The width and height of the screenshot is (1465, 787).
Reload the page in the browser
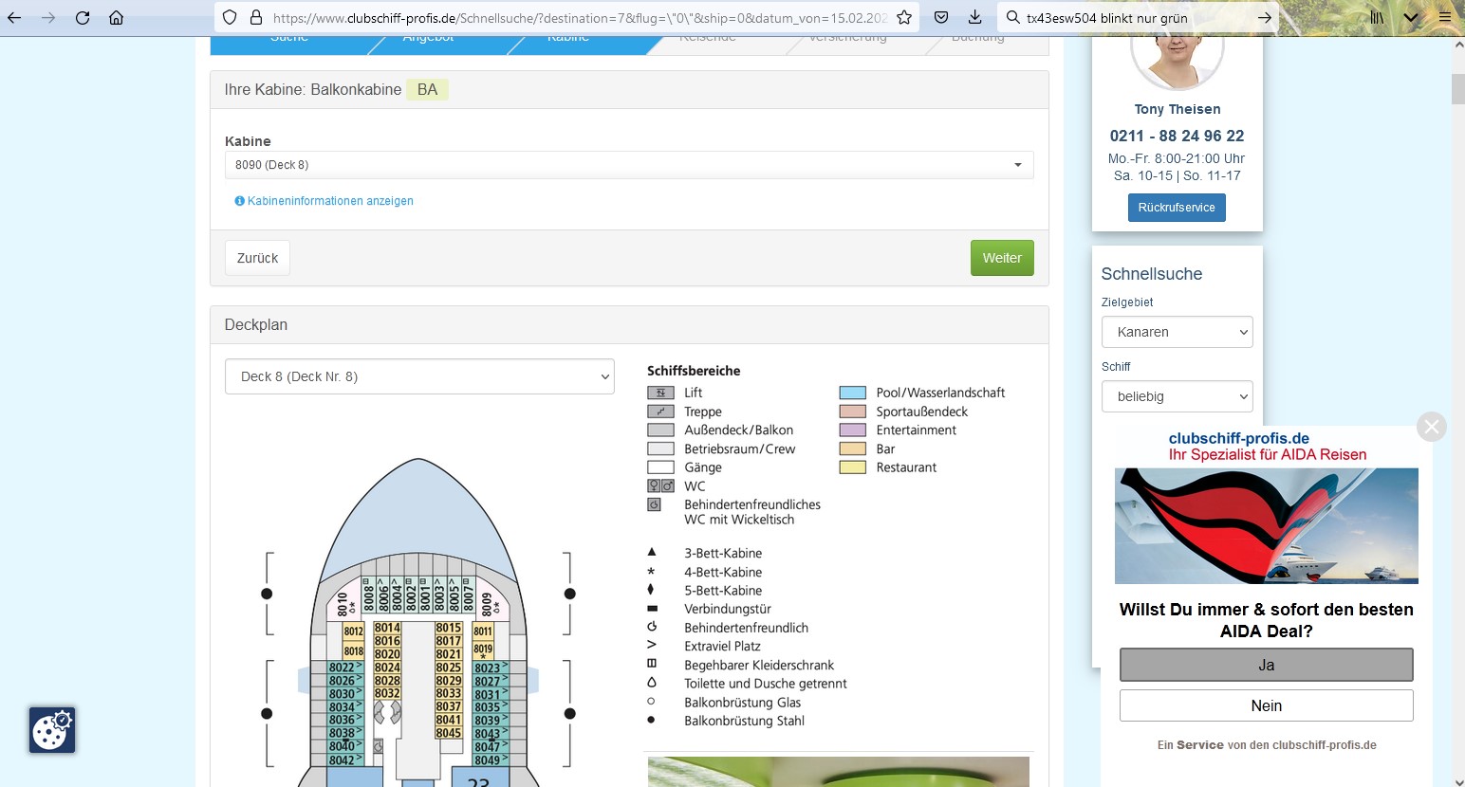pyautogui.click(x=83, y=18)
